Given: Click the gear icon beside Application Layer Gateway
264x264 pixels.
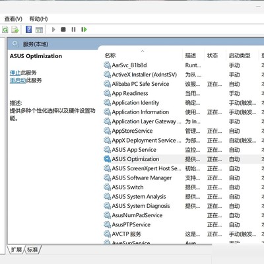Looking at the screenshot, I should click(x=107, y=121).
